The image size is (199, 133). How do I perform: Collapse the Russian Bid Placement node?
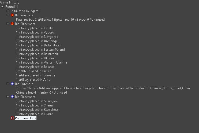[x=8, y=24]
